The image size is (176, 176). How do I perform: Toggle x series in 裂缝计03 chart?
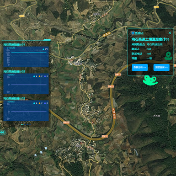[x=35, y=103]
